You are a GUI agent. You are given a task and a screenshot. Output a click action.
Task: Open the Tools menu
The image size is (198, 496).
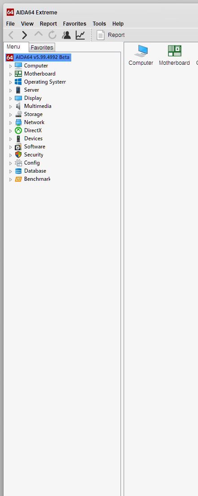pyautogui.click(x=99, y=24)
